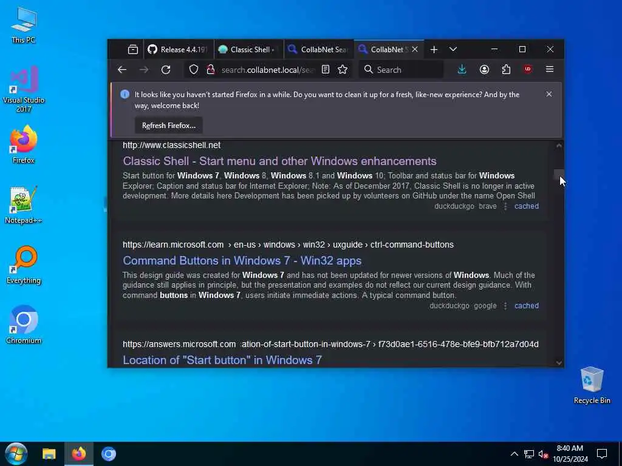List all tabs dropdown arrow
622x466 pixels.
point(453,50)
